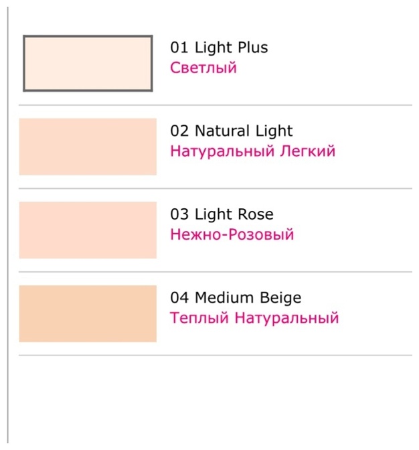419x450 pixels.
Task: Choose the 02 Natural Light shade swatch
Action: point(88,147)
